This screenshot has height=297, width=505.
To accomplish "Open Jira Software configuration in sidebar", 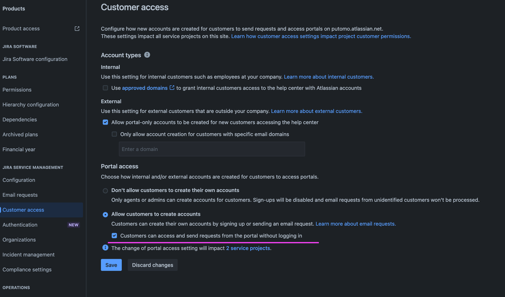I will point(35,59).
